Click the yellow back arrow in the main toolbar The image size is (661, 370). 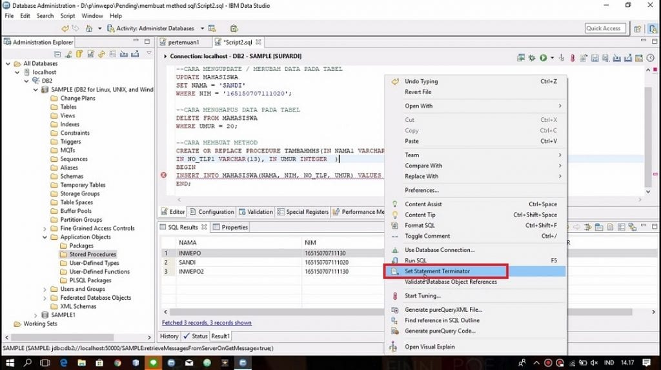[65, 28]
